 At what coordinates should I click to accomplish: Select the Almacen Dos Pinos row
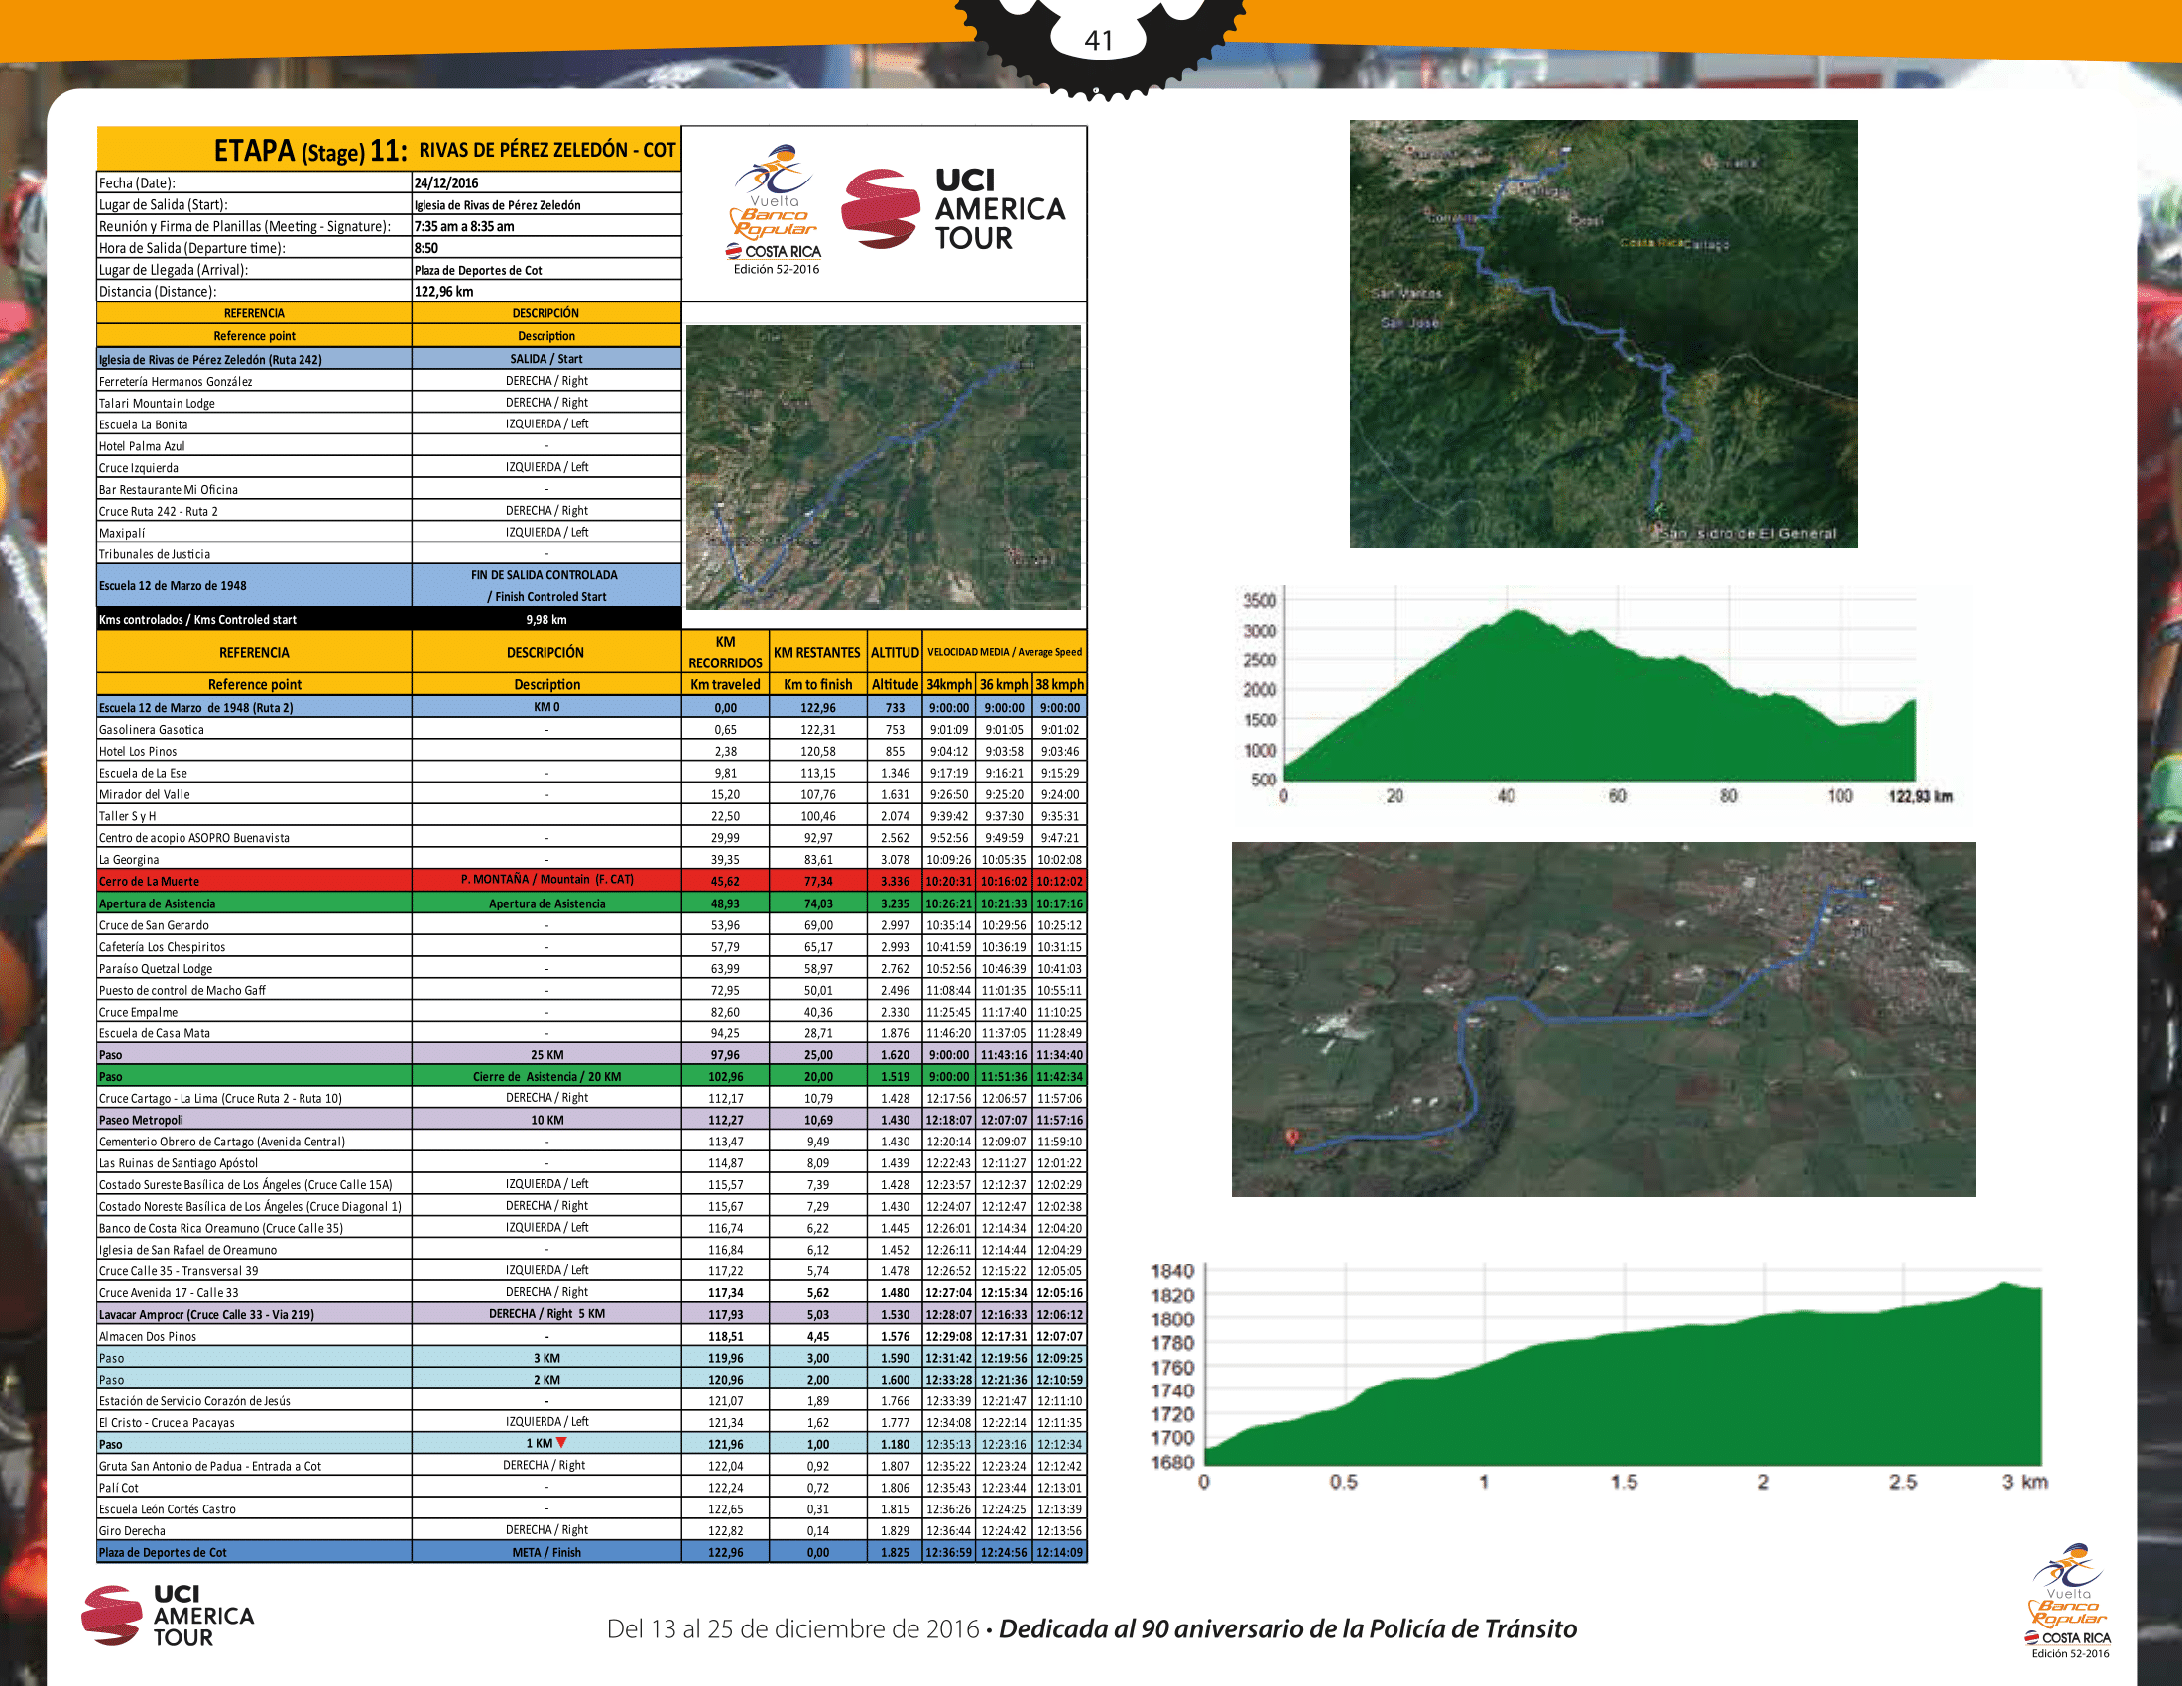[x=591, y=1337]
